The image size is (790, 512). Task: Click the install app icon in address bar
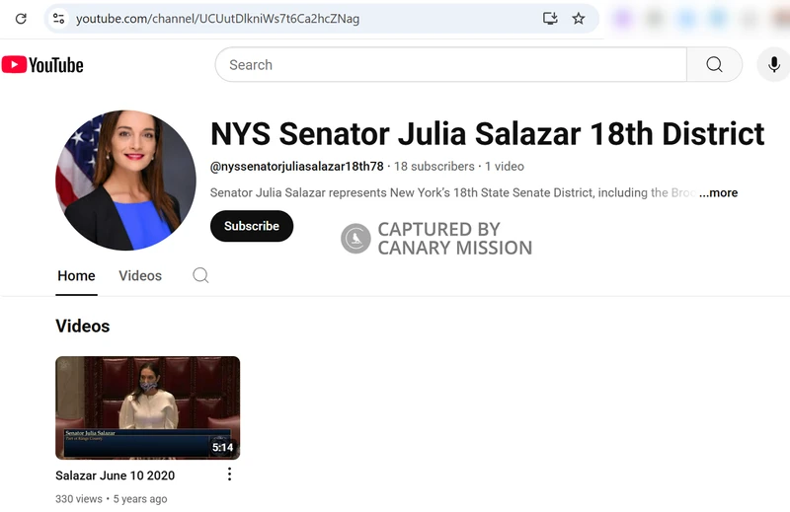pyautogui.click(x=550, y=19)
